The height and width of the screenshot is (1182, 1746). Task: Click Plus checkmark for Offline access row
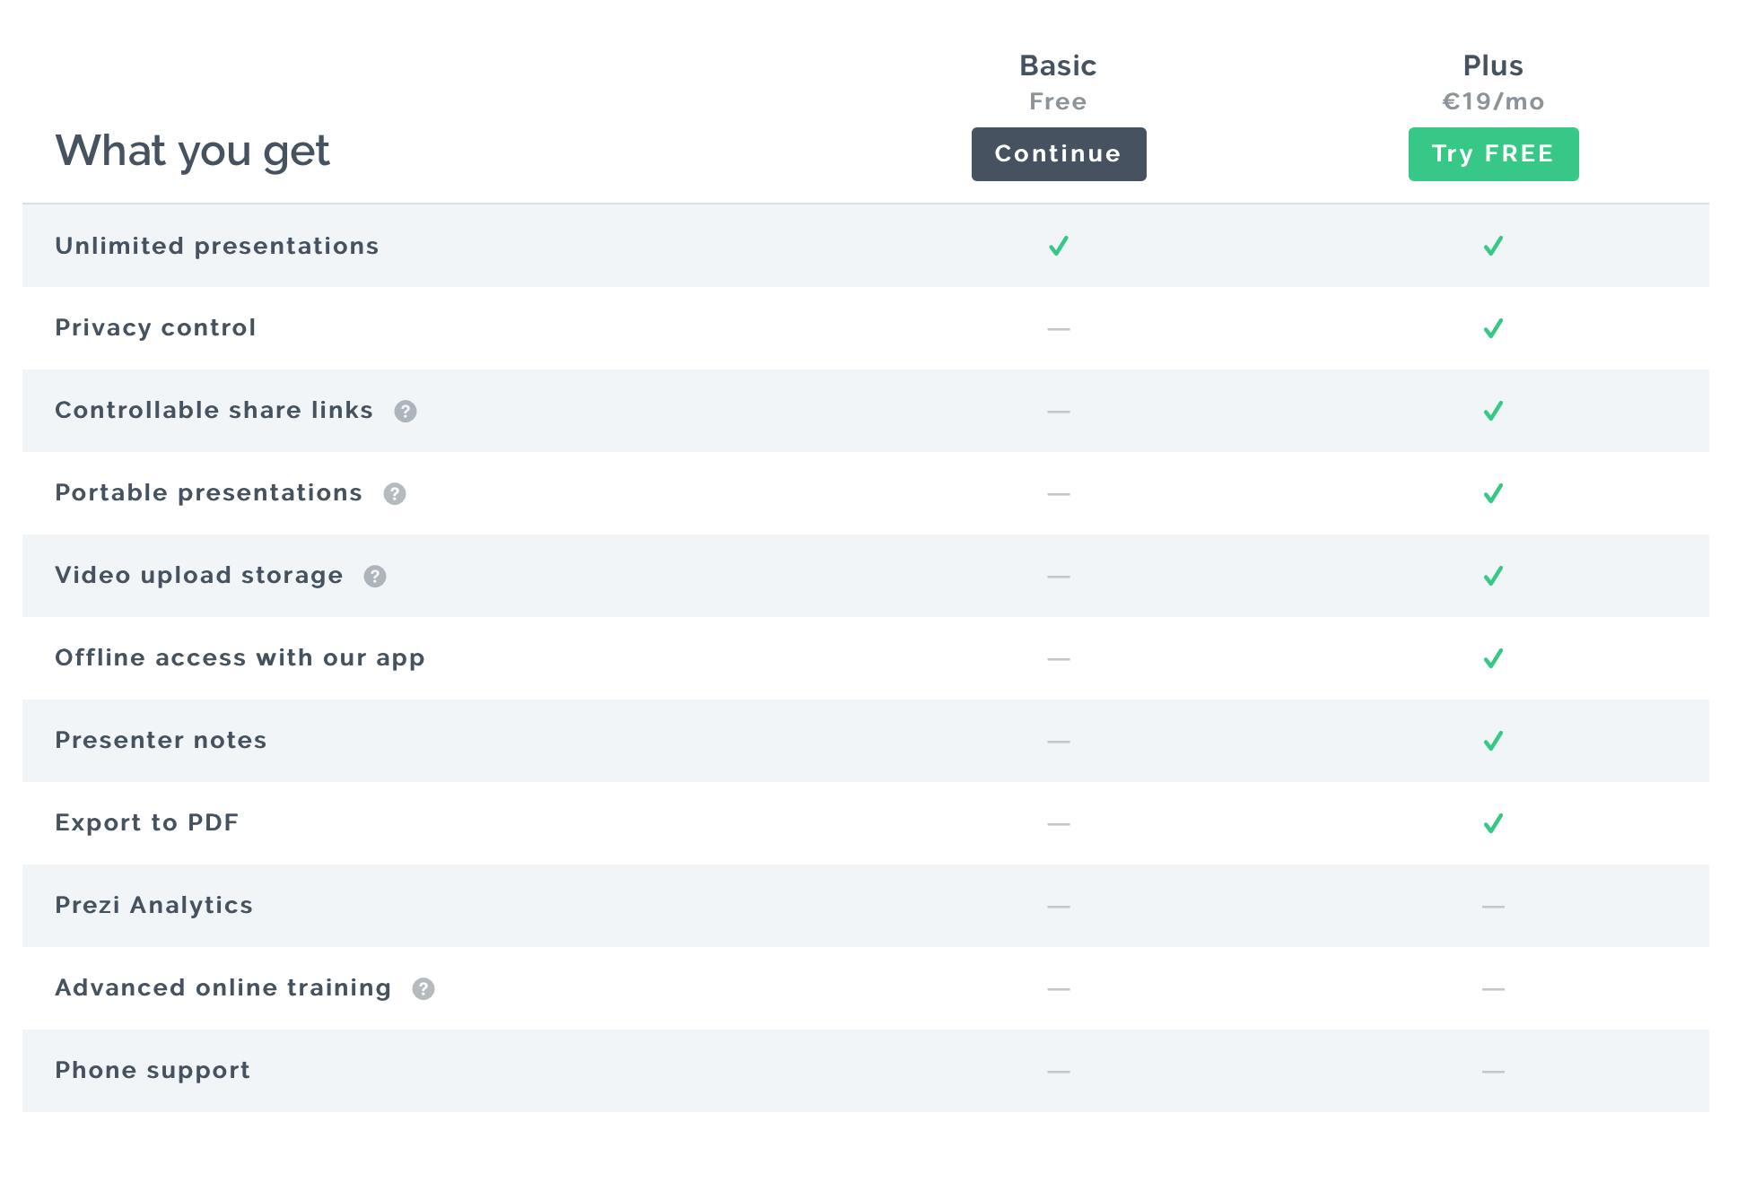pyautogui.click(x=1493, y=658)
